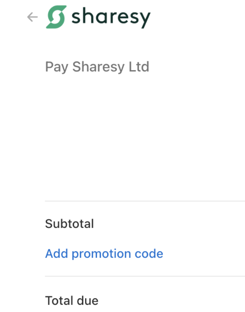Open the Add promotion code link

104,254
